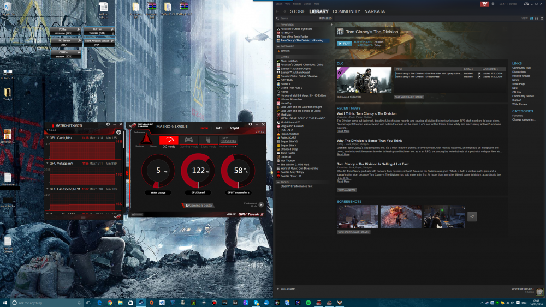Open the Steam menu
The height and width of the screenshot is (307, 546).
tap(279, 4)
